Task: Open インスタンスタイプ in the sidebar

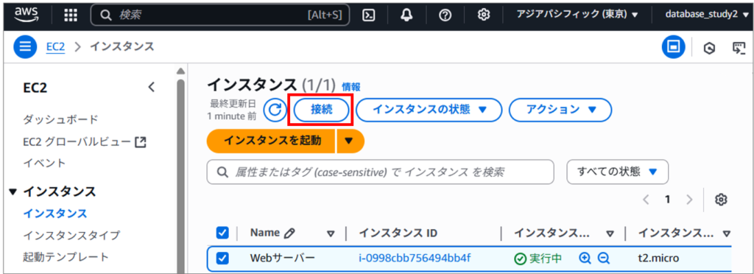Action: [x=71, y=235]
